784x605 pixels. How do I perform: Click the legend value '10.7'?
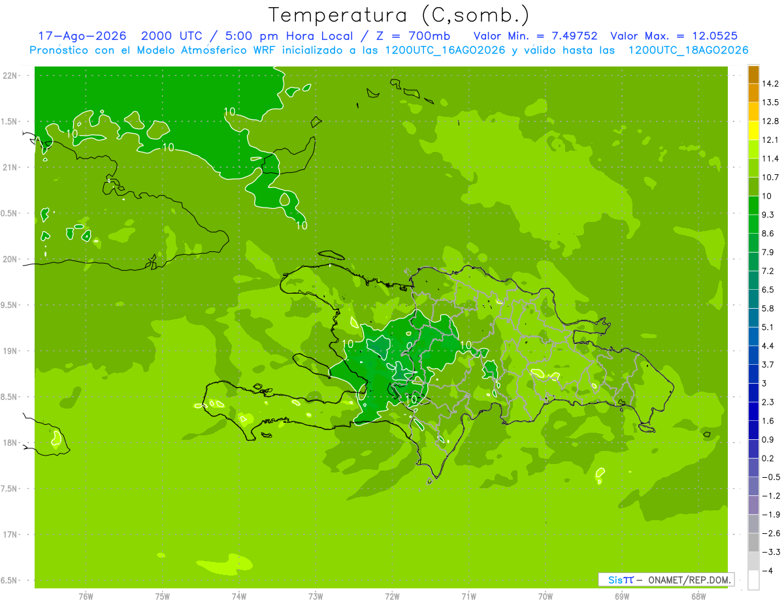771,178
